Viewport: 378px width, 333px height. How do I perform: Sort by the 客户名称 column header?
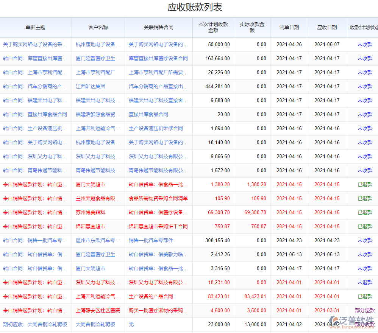click(x=98, y=27)
